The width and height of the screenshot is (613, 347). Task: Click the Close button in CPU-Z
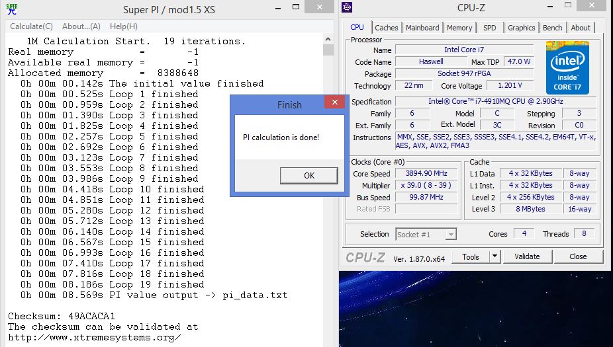pyautogui.click(x=578, y=257)
